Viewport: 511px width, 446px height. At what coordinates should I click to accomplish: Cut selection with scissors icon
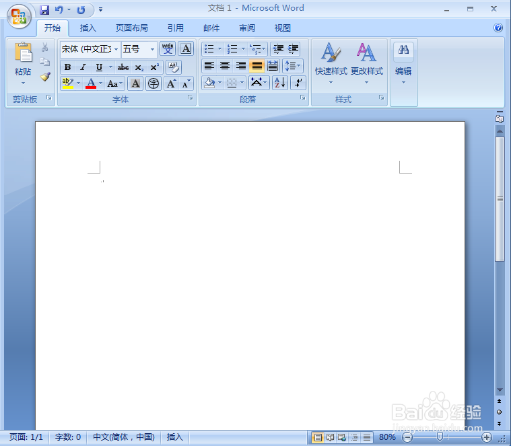pyautogui.click(x=45, y=48)
